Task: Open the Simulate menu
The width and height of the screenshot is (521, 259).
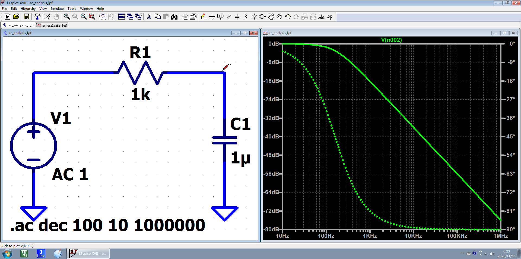Action: [57, 9]
